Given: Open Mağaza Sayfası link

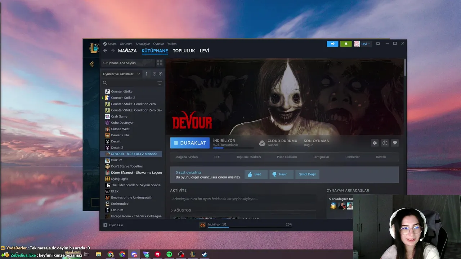Looking at the screenshot, I should coord(187,157).
